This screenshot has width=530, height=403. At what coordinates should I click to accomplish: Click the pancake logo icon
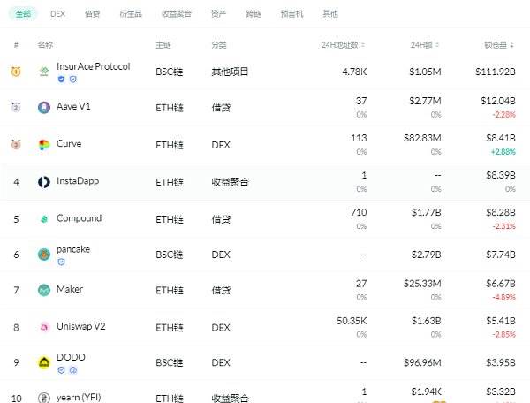44,255
